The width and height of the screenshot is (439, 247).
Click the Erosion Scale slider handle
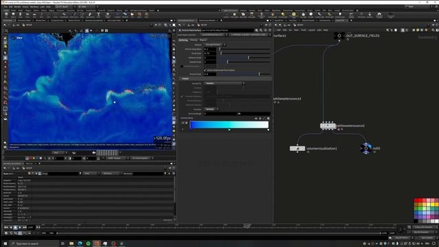tap(259, 74)
